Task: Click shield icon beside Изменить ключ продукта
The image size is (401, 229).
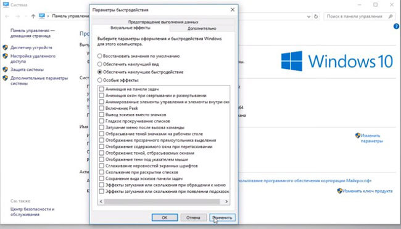Action: 340,191
